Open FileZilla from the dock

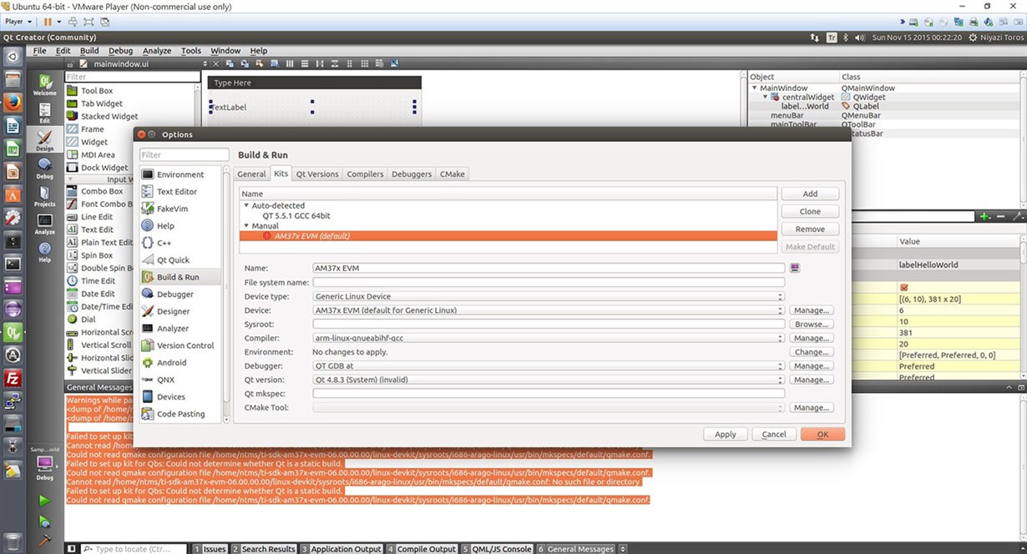(13, 378)
